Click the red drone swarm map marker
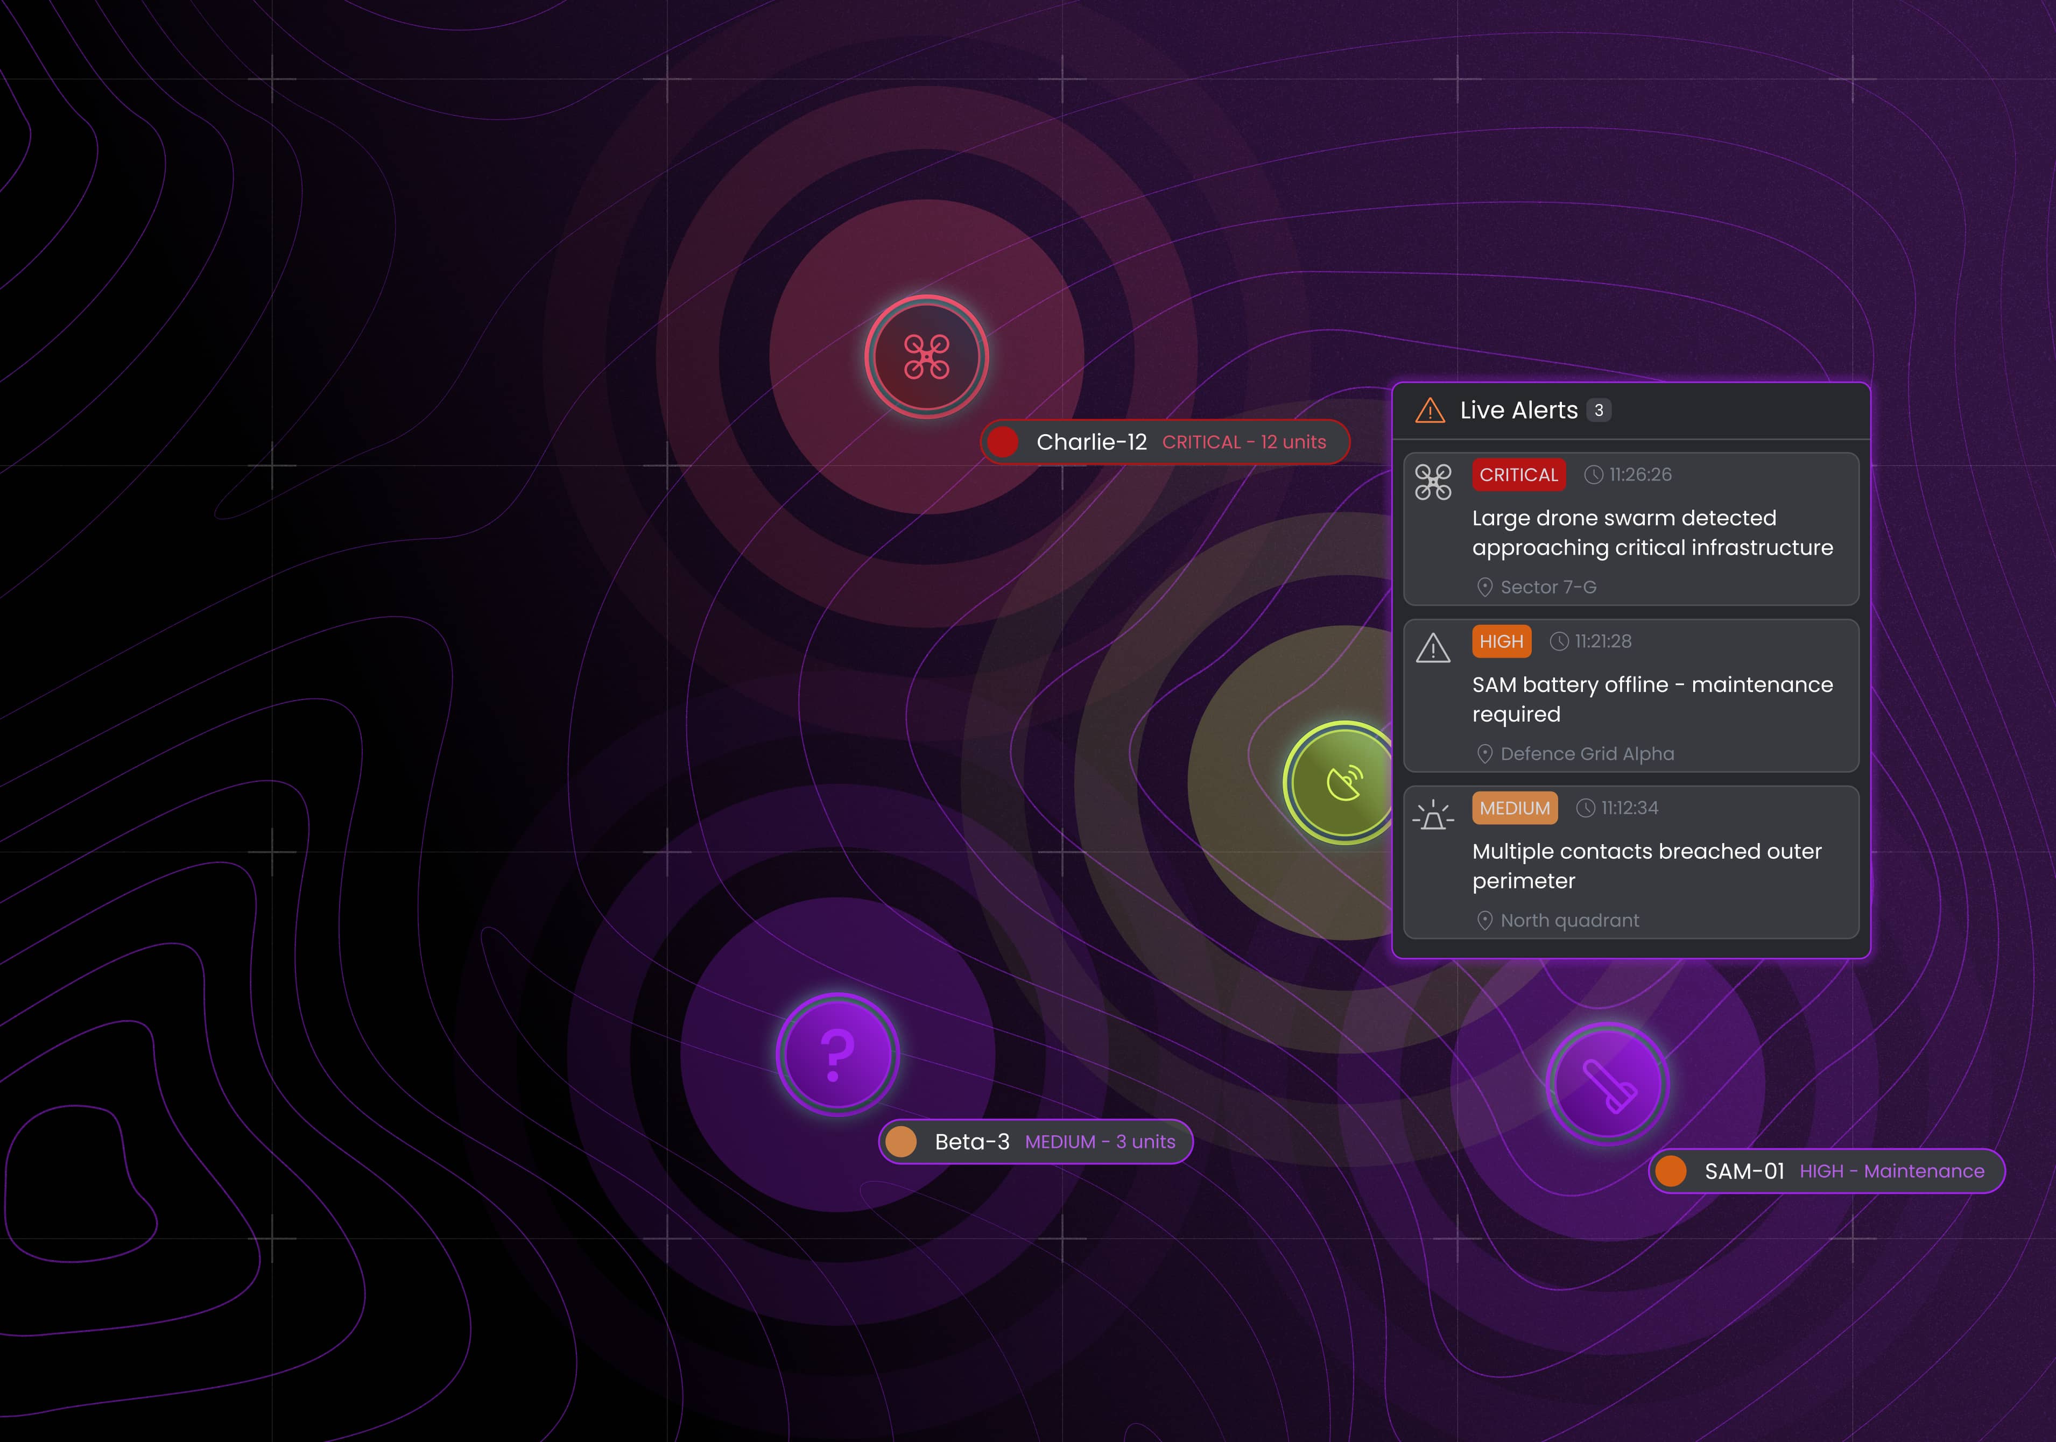 click(926, 356)
